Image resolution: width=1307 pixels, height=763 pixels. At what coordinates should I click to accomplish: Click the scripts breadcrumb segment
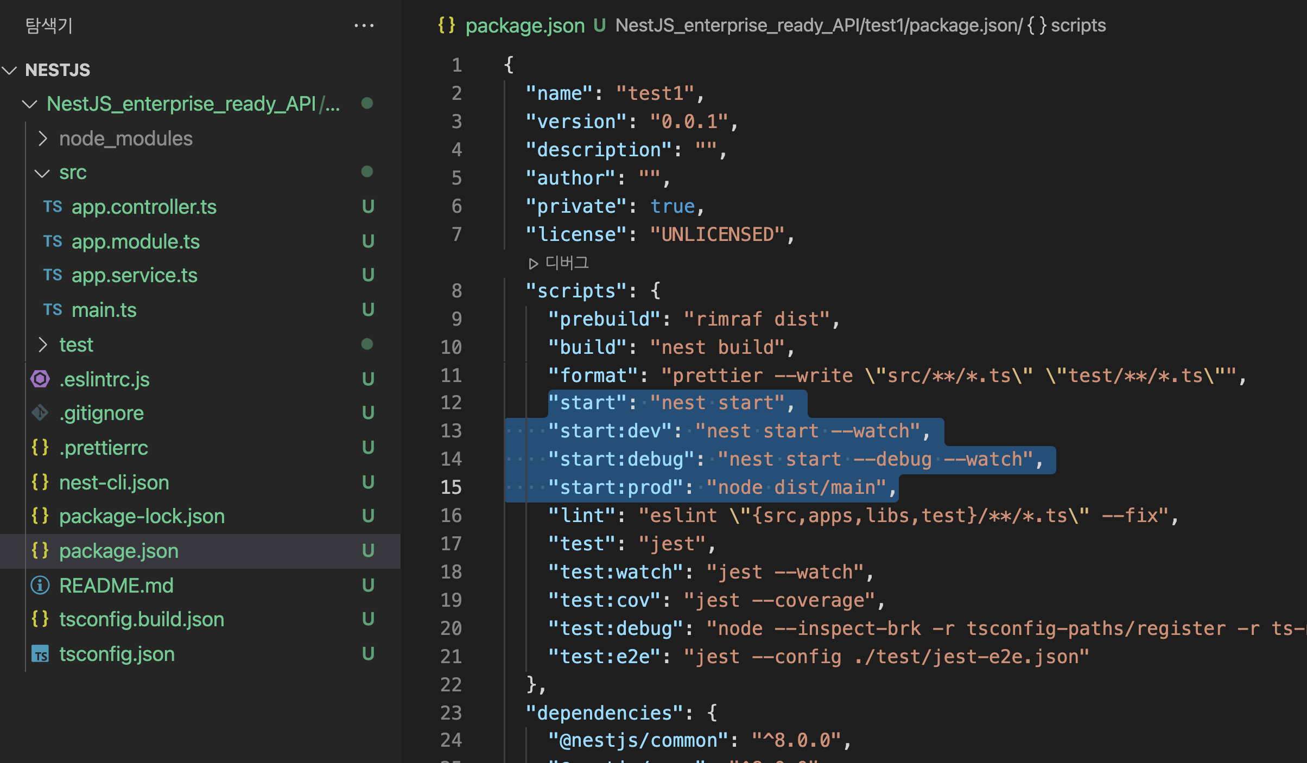1077,25
